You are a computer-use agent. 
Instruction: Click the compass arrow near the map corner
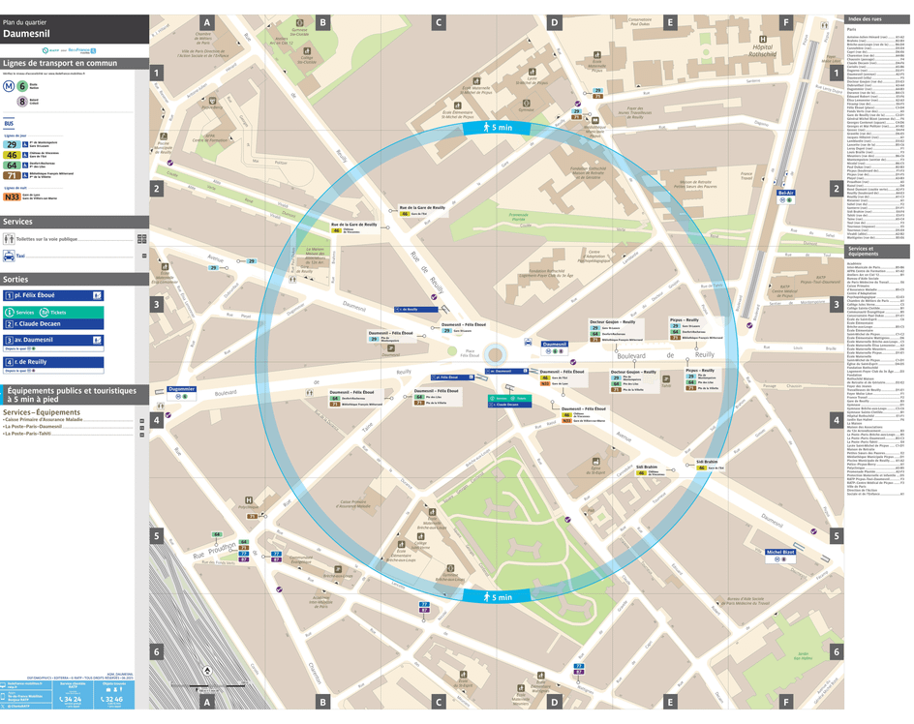tap(207, 671)
